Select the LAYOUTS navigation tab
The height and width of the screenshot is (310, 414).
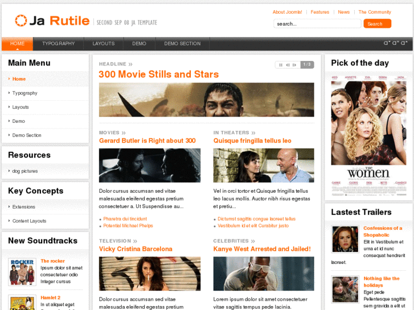pyautogui.click(x=104, y=44)
